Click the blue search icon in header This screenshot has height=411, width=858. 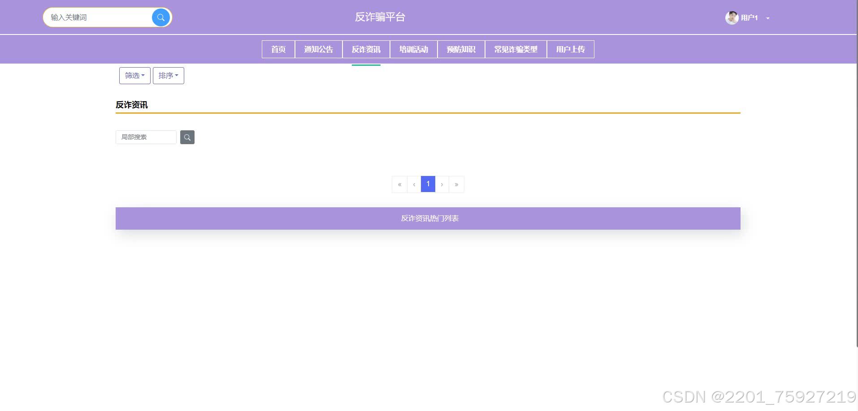(x=161, y=17)
